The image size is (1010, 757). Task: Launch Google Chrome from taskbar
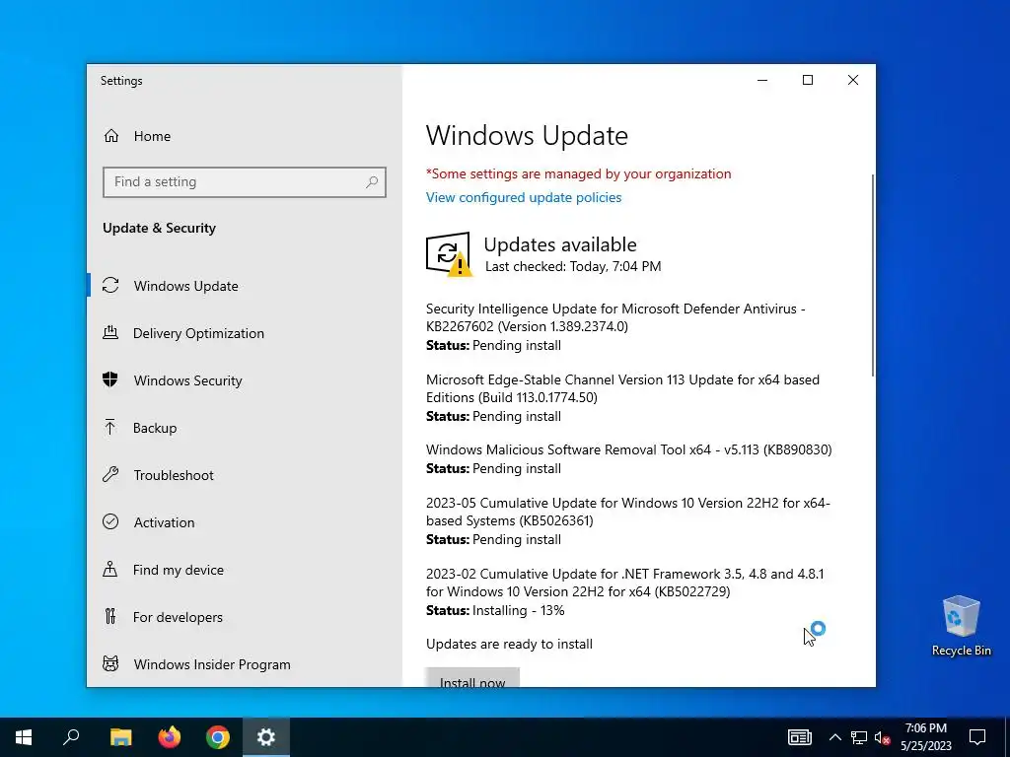[x=218, y=737]
